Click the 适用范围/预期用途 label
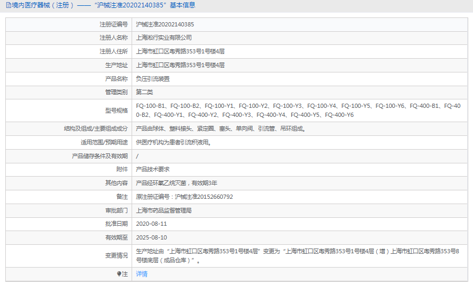Image resolution: width=473 pixels, height=285 pixels. [104, 142]
